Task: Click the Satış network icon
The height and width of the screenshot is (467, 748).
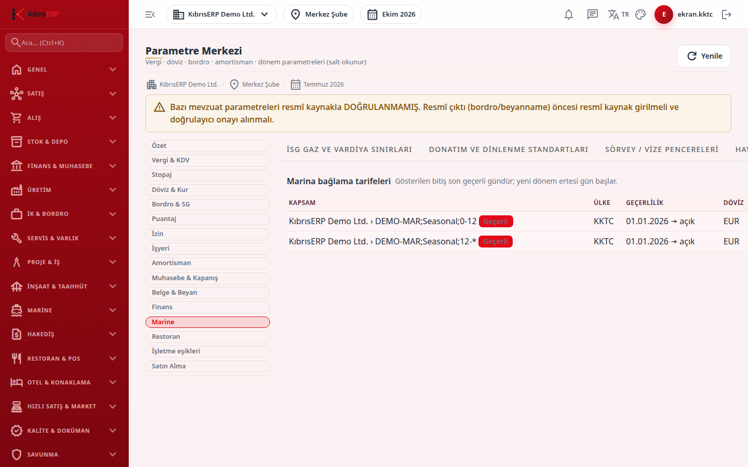Action: tap(17, 93)
